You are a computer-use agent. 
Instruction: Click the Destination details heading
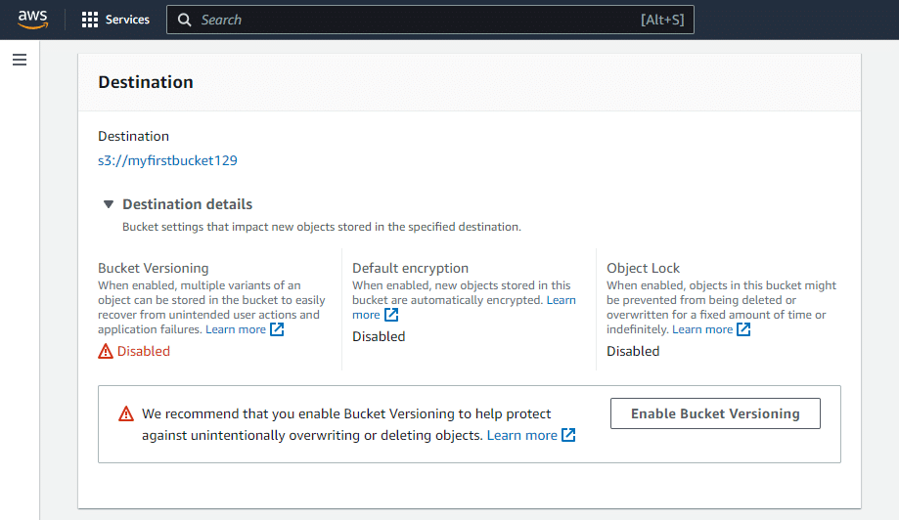point(187,204)
